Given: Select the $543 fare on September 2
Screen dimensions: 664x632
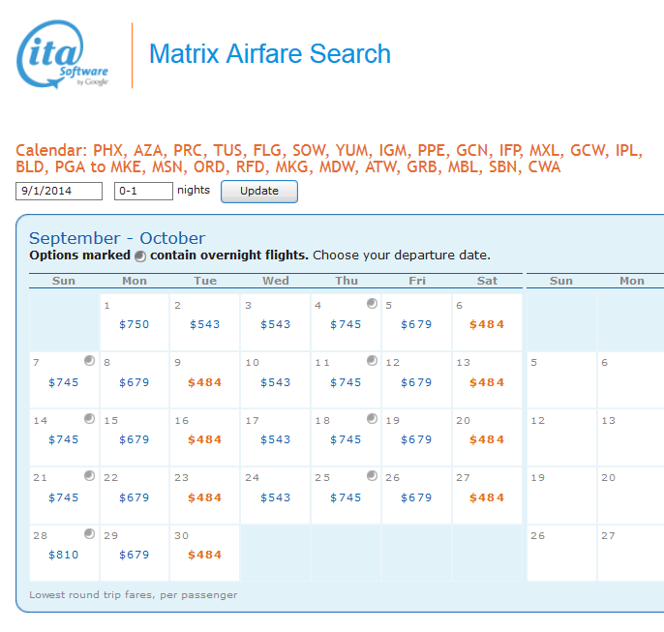Looking at the screenshot, I should click(x=204, y=324).
